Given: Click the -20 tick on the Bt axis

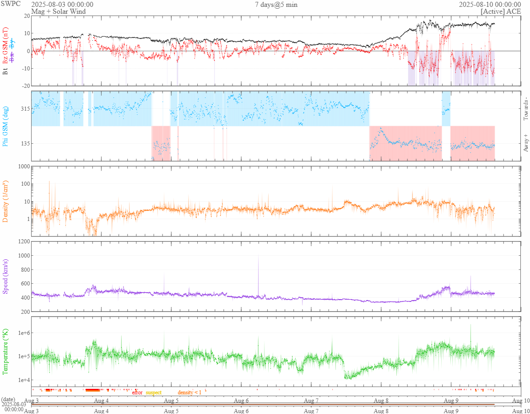Looking at the screenshot, I should (x=25, y=86).
